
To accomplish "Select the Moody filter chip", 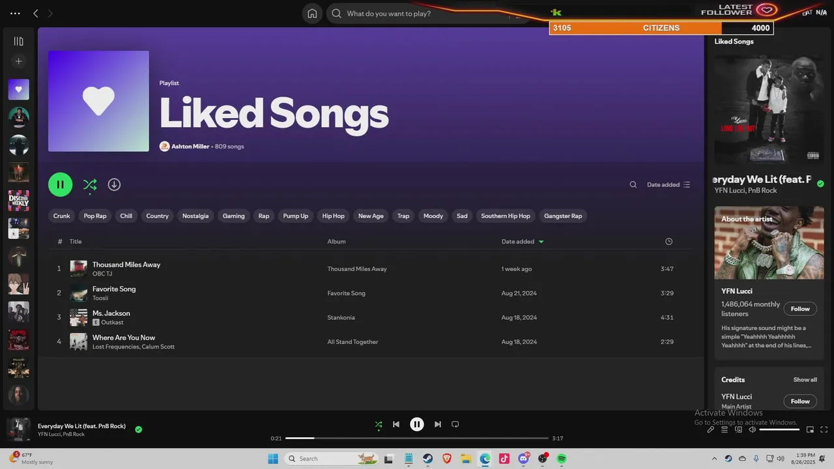I will pos(433,216).
